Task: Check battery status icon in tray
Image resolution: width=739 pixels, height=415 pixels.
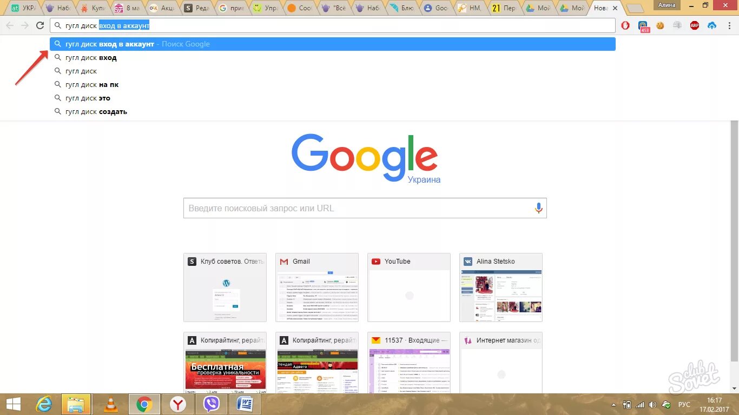Action: click(x=627, y=404)
